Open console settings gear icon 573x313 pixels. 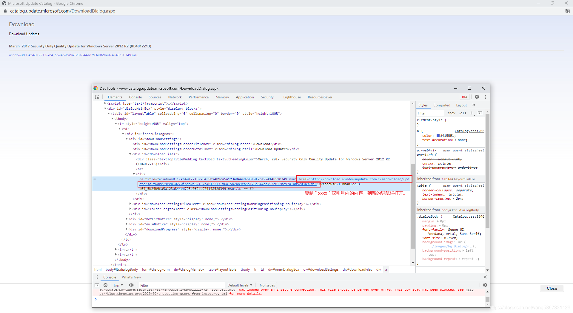point(485,285)
